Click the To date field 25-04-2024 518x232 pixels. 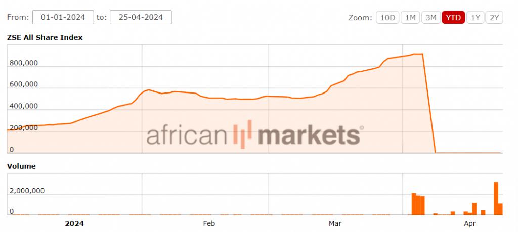[x=140, y=17]
